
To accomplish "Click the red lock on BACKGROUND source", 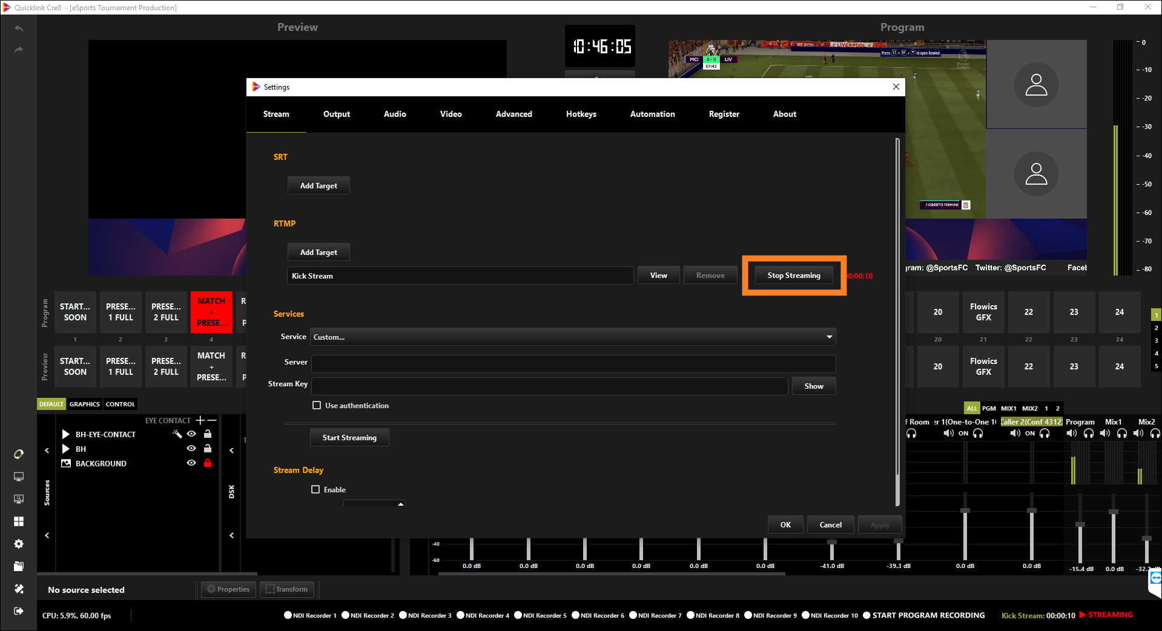I will pos(208,463).
